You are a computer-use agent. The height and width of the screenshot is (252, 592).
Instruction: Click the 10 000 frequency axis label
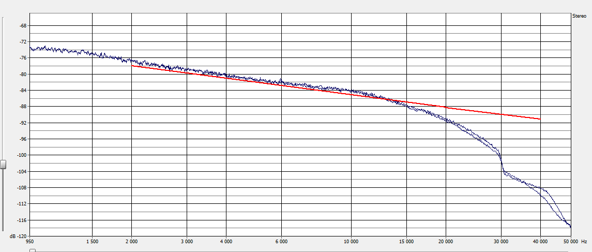[x=351, y=242]
